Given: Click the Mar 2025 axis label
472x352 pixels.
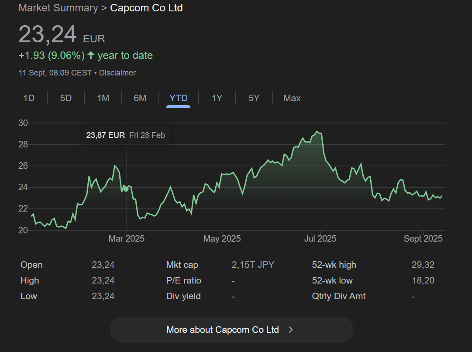Looking at the screenshot, I should coord(127,239).
